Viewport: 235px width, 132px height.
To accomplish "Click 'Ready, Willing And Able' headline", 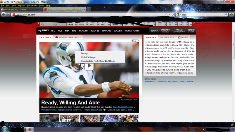I will pyautogui.click(x=70, y=103).
